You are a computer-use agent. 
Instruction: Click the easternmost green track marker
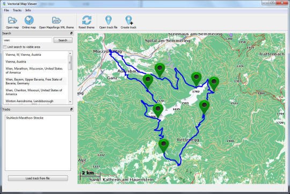pyautogui.click(x=214, y=84)
